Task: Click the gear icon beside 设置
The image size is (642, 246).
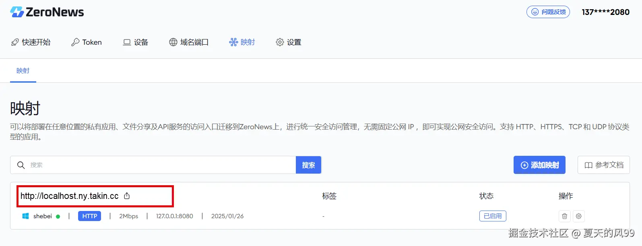Action: click(280, 42)
